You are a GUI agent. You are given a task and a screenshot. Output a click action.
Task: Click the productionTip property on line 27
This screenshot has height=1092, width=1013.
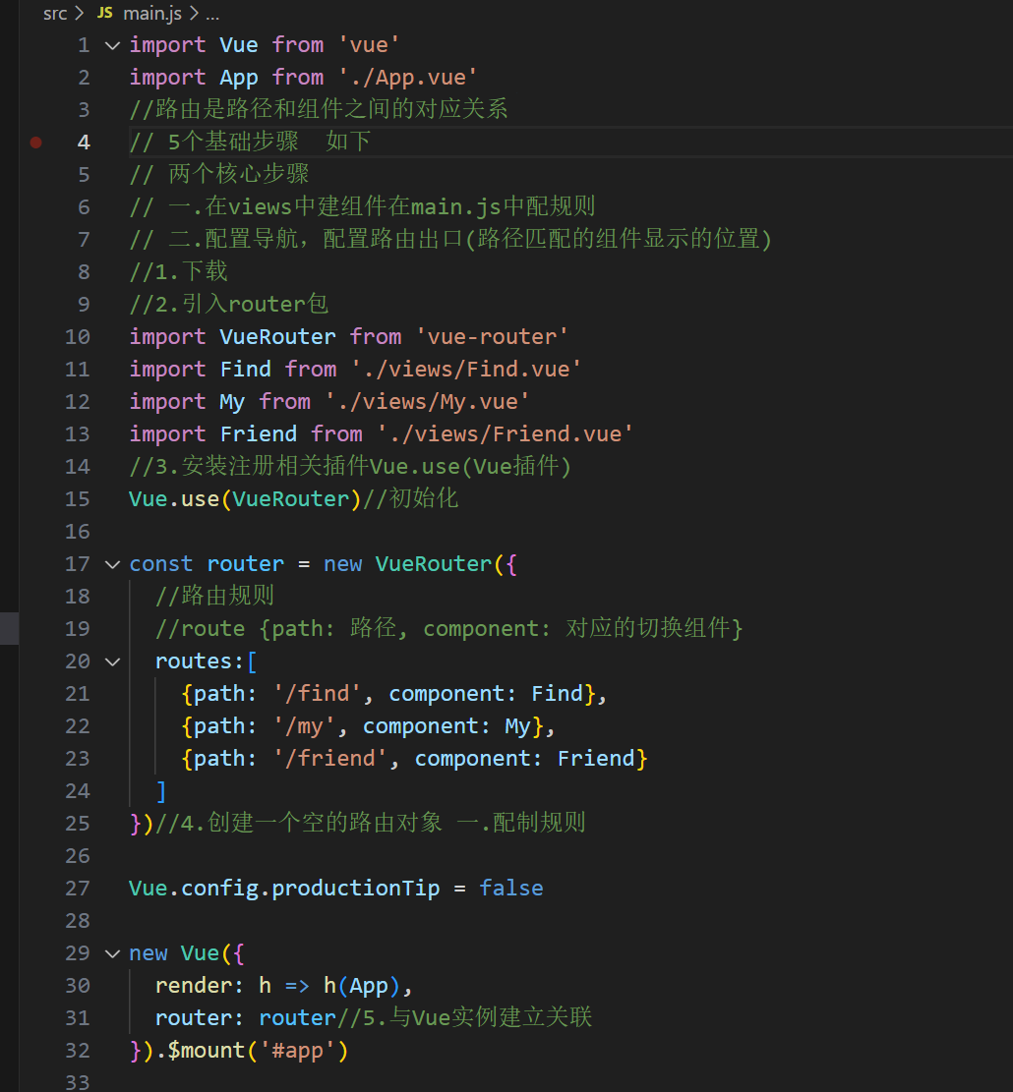coord(356,889)
